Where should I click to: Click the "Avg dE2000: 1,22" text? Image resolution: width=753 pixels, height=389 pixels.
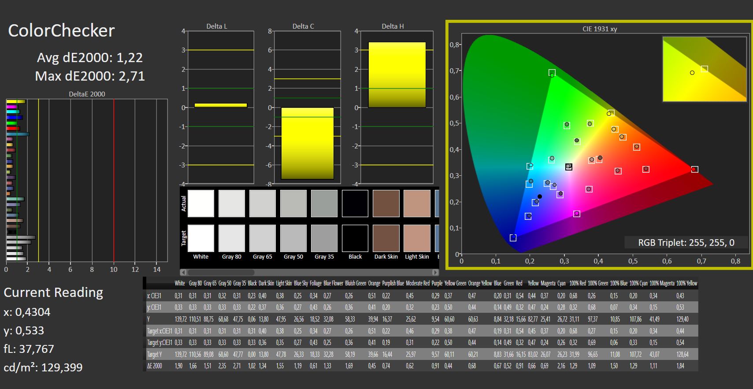[x=90, y=58]
